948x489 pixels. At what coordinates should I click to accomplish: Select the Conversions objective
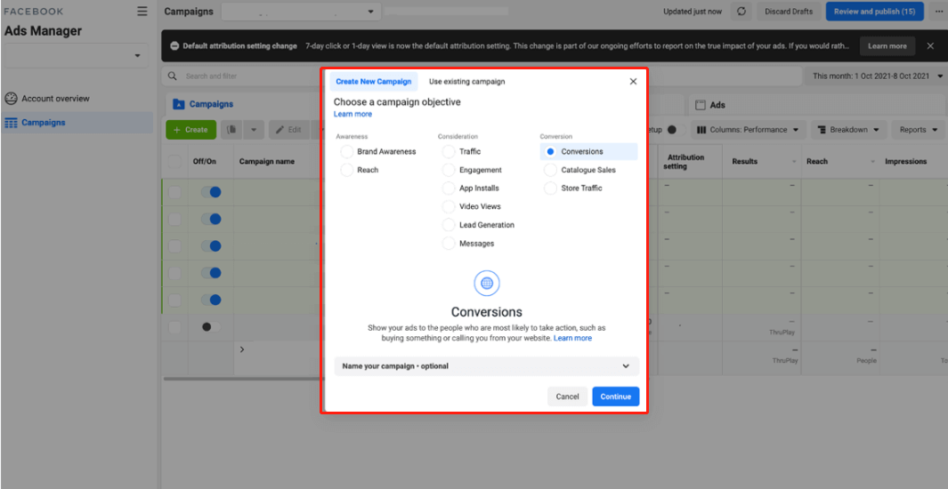coord(550,151)
